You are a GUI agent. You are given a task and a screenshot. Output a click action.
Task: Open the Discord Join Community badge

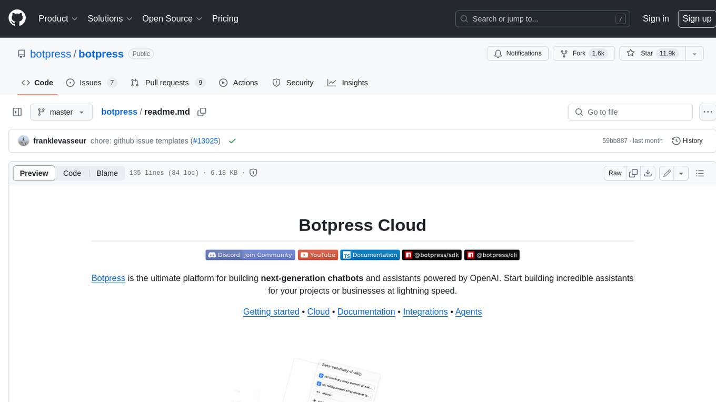(x=250, y=255)
